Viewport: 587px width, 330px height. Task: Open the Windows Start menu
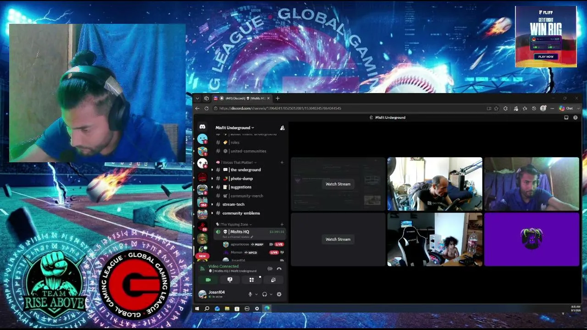click(x=197, y=309)
